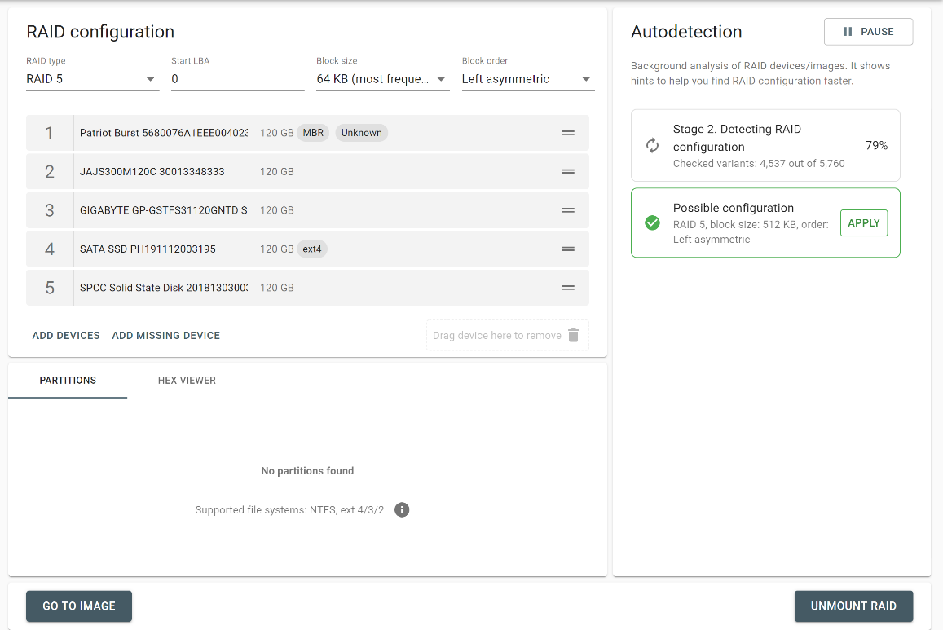Click drag handle icon for GIGABYTE GP-GSTFS31120GNTD device
Image resolution: width=943 pixels, height=630 pixels.
pyautogui.click(x=568, y=210)
